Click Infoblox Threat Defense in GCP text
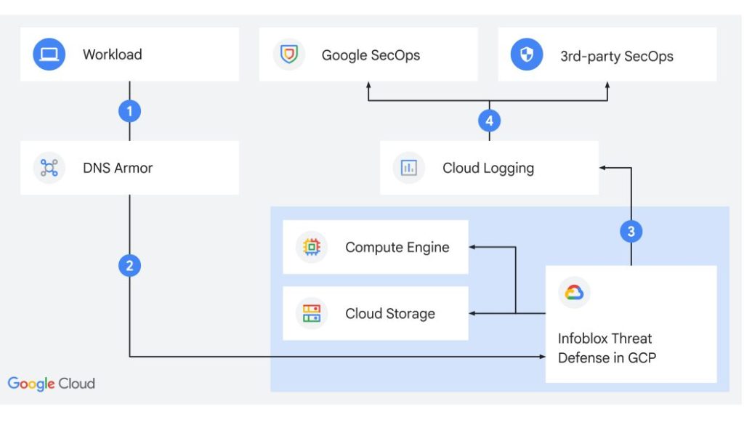This screenshot has width=744, height=425. [x=606, y=348]
